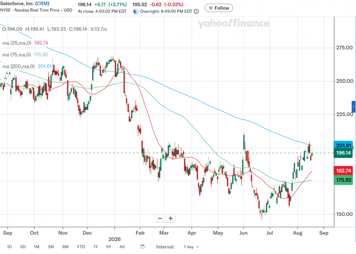
Task: Click the OHLC values readout line
Action: coord(55,29)
